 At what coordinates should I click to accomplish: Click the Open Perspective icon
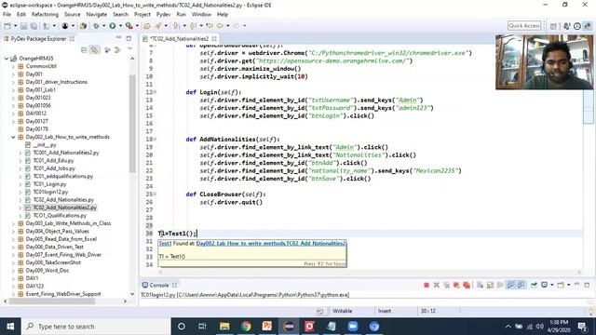[553, 26]
